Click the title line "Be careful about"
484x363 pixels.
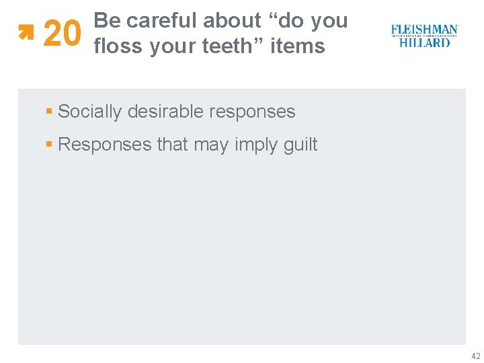pyautogui.click(x=178, y=21)
